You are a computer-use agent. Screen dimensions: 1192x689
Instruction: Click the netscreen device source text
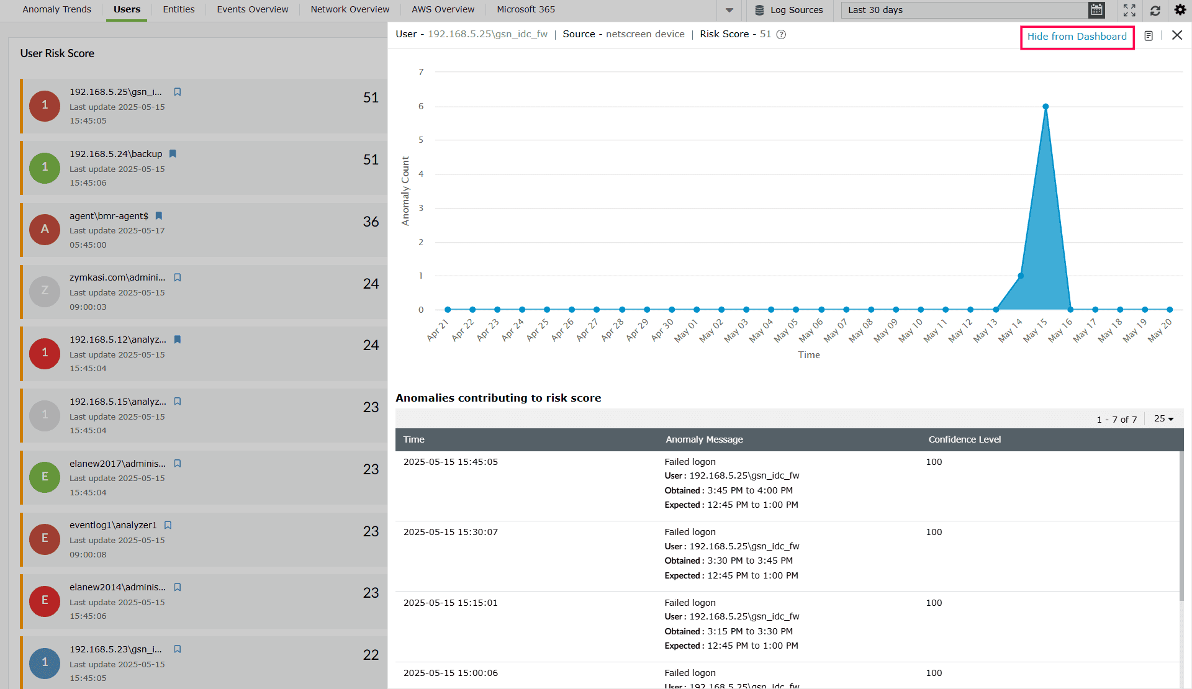coord(645,34)
